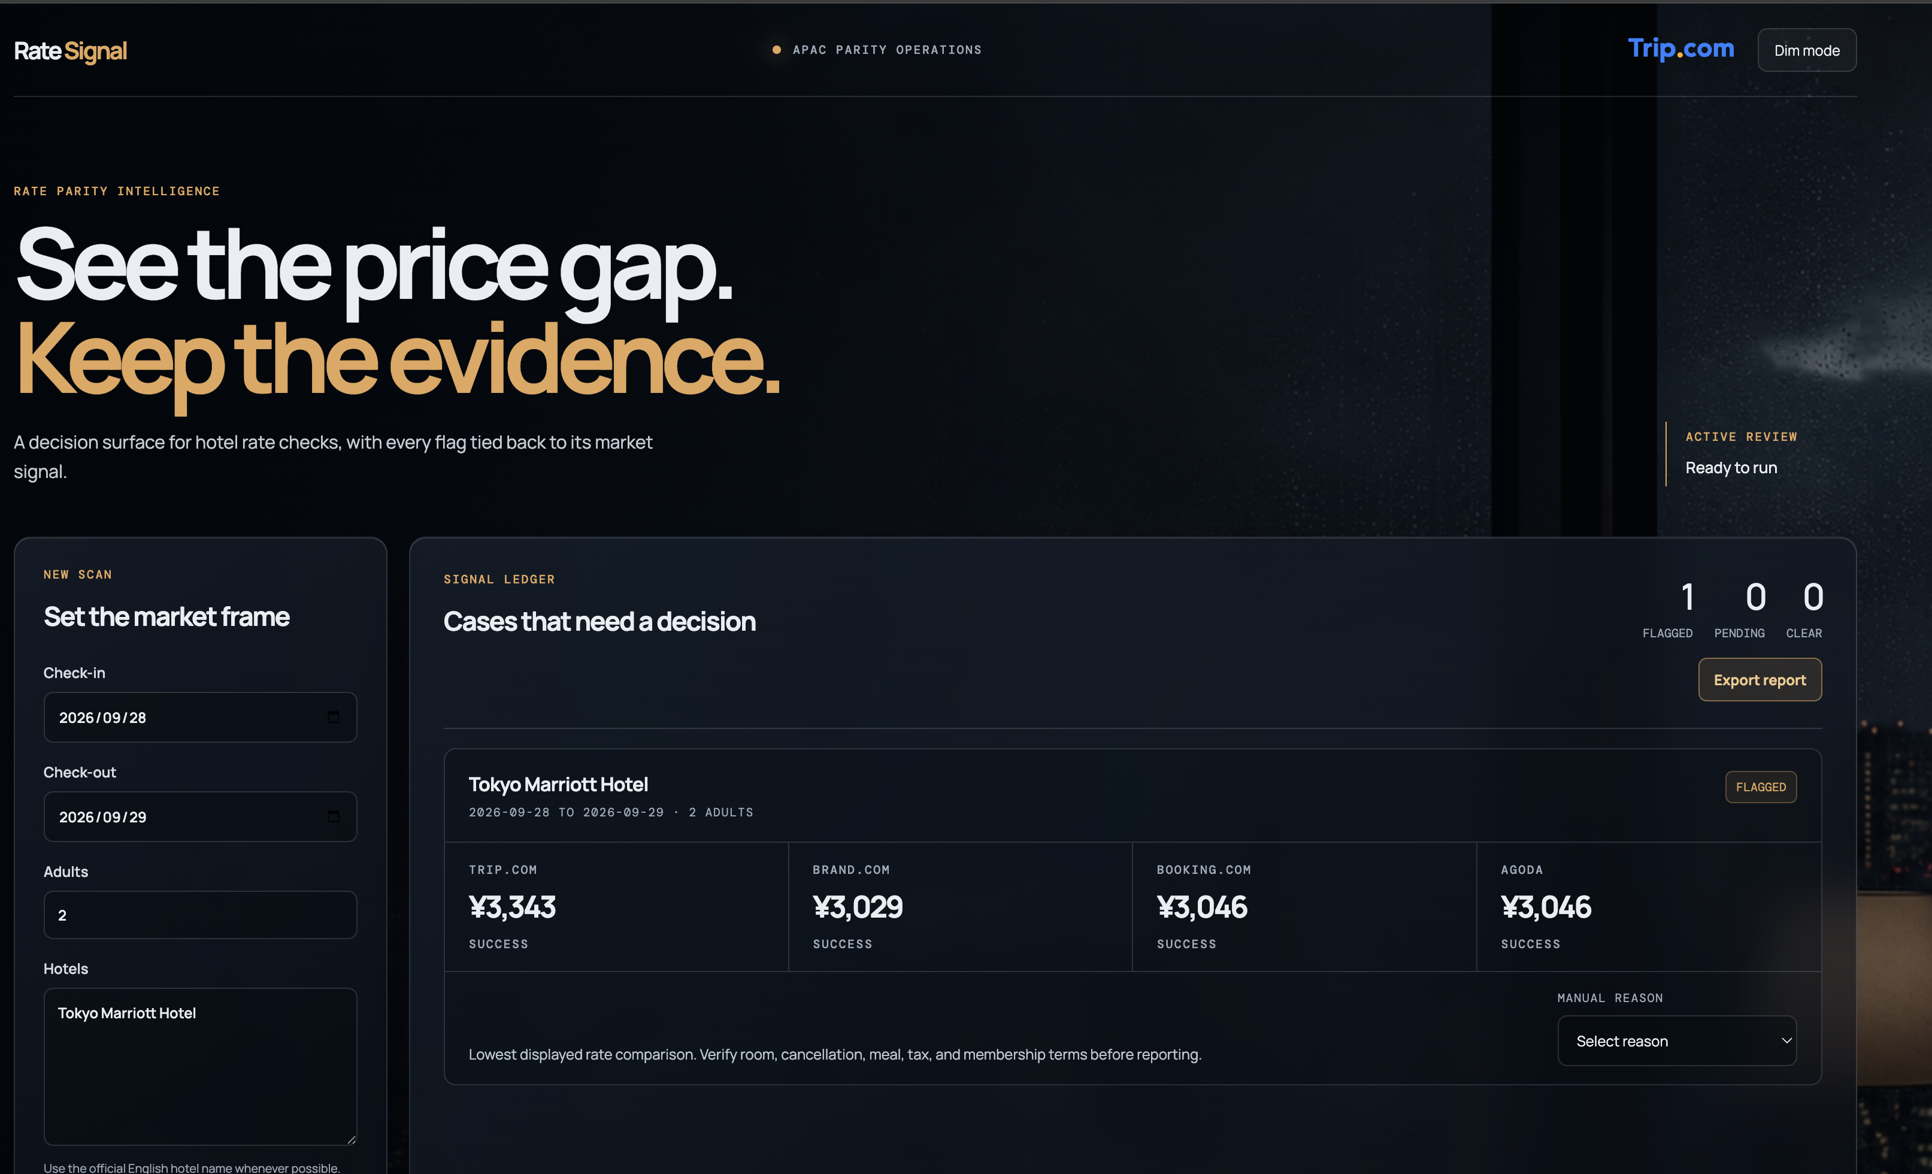Click the Agoda rate cell

(1648, 907)
